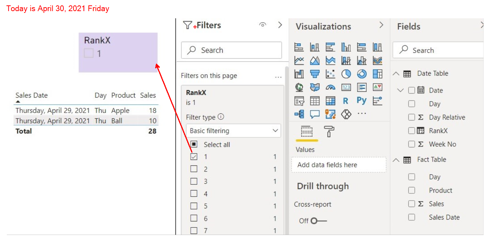This screenshot has height=240, width=485.
Task: Switch to the Format paint roller tab
Action: (x=329, y=132)
